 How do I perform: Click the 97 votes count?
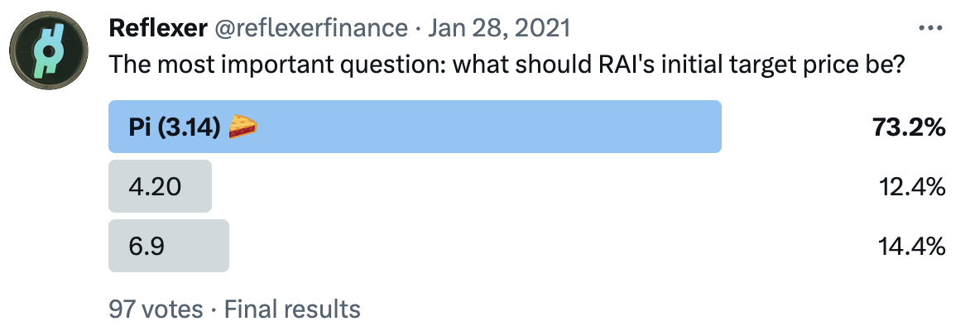[156, 309]
